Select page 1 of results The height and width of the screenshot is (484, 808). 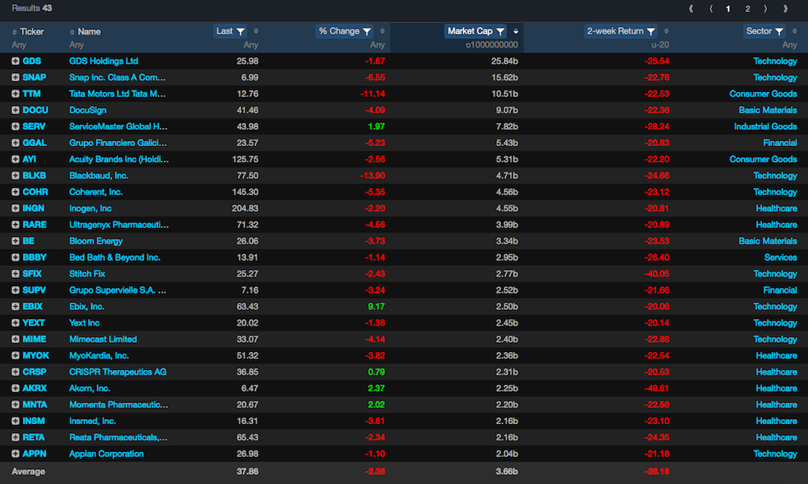click(728, 9)
